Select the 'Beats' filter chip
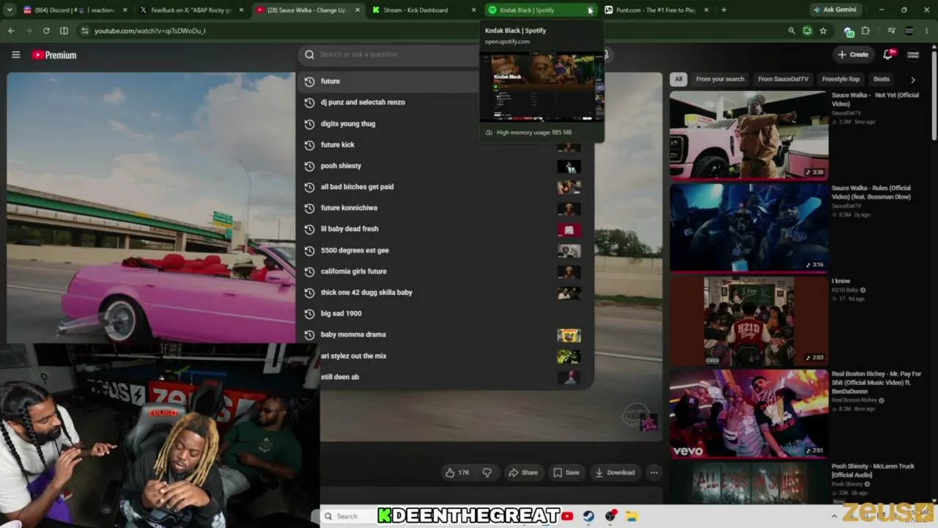Viewport: 938px width, 528px height. coord(881,79)
